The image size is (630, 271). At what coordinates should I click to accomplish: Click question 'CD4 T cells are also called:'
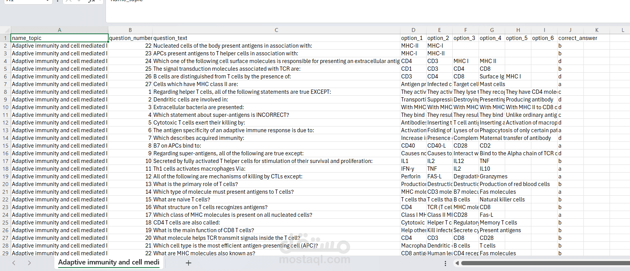(x=276, y=223)
